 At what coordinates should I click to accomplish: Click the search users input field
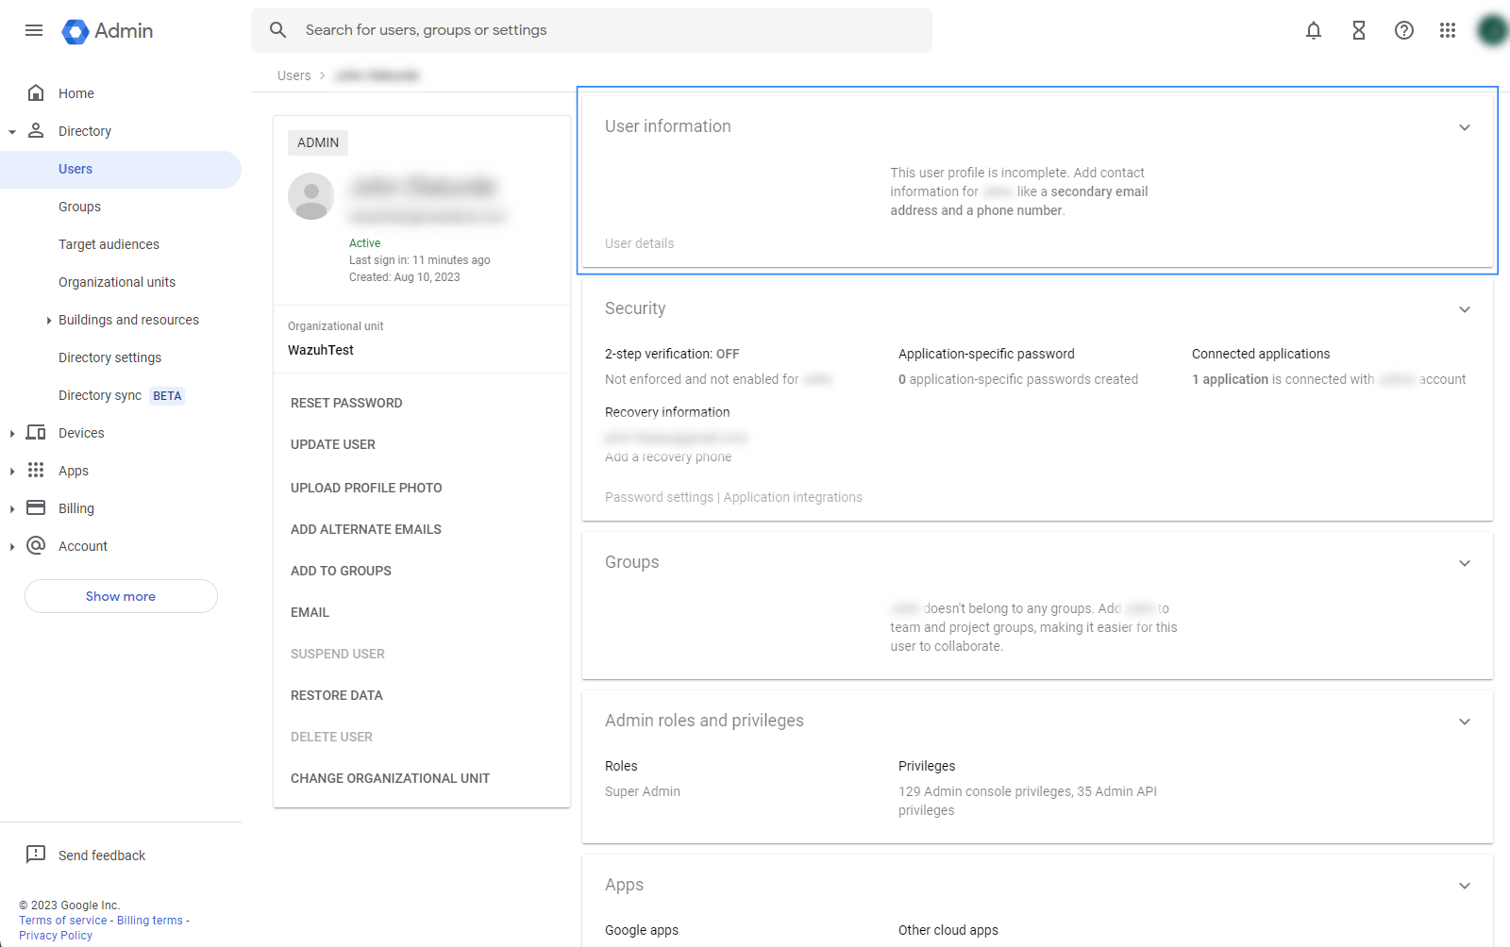604,30
